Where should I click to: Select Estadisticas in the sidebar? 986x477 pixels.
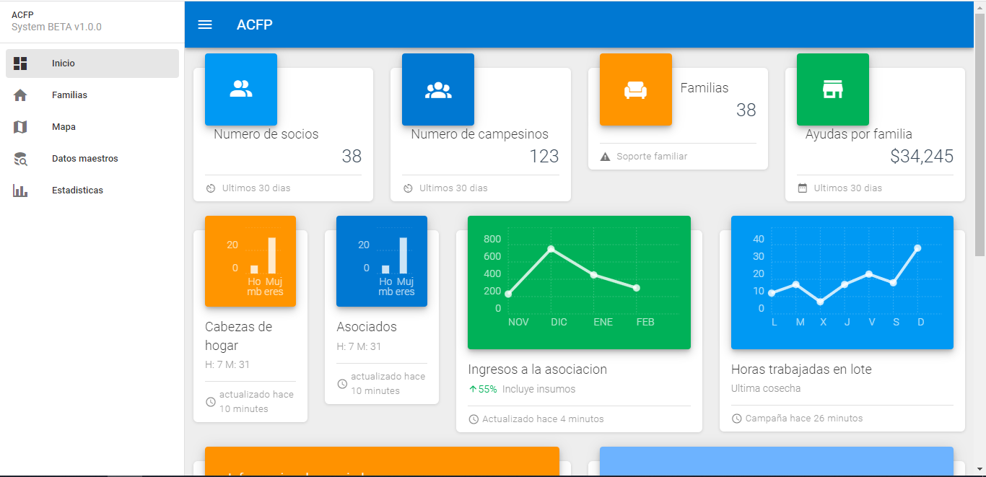coord(92,191)
